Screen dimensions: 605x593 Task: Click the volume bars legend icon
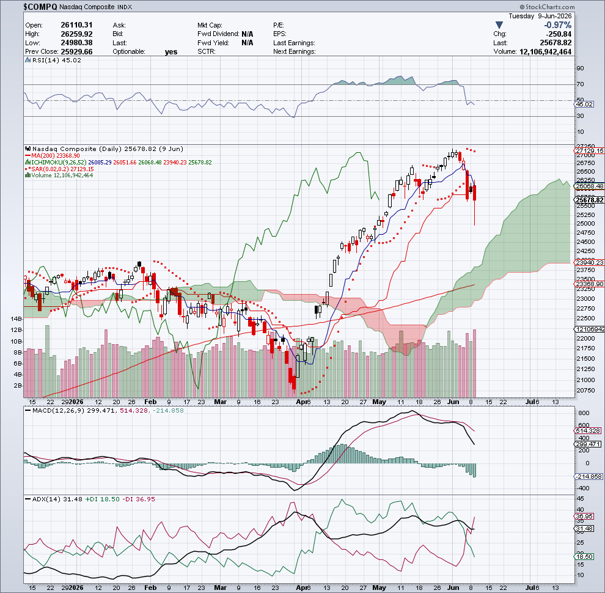(28, 175)
